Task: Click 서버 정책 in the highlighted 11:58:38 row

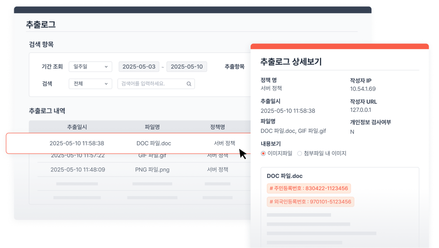Action: (224, 143)
